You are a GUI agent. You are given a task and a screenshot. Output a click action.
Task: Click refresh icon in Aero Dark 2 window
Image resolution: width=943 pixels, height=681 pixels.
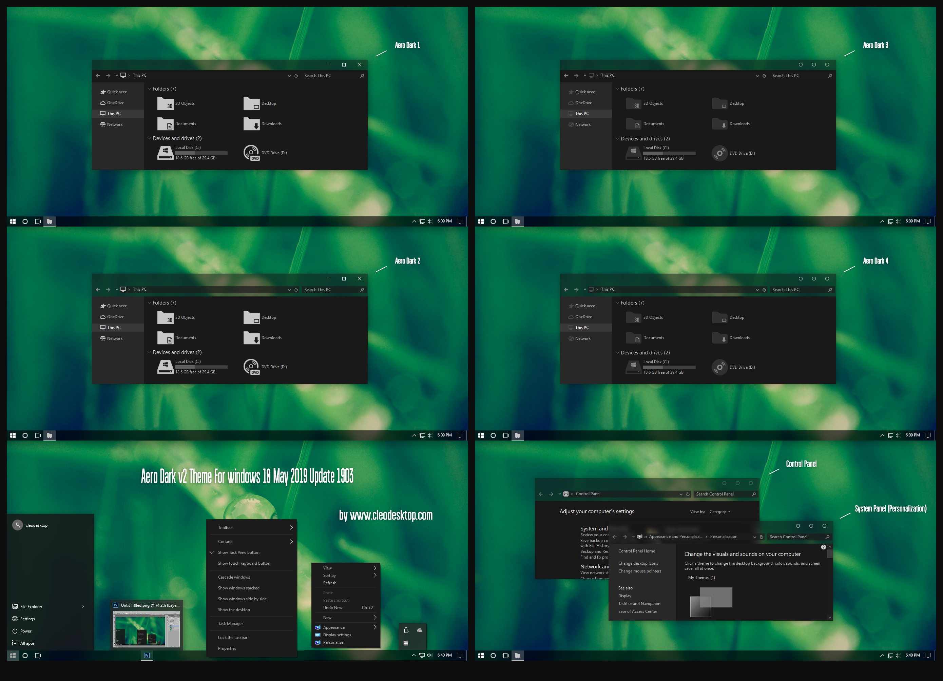pyautogui.click(x=296, y=290)
